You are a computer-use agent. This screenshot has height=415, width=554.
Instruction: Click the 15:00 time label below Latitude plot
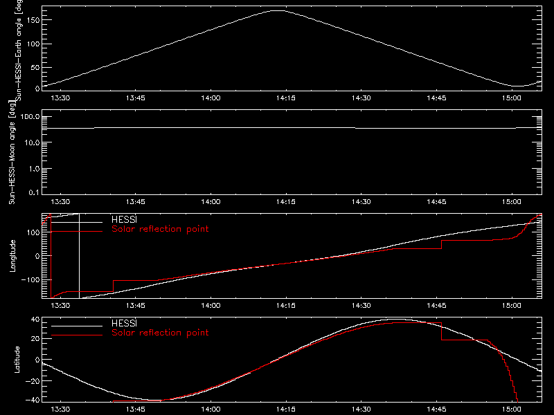coord(511,409)
